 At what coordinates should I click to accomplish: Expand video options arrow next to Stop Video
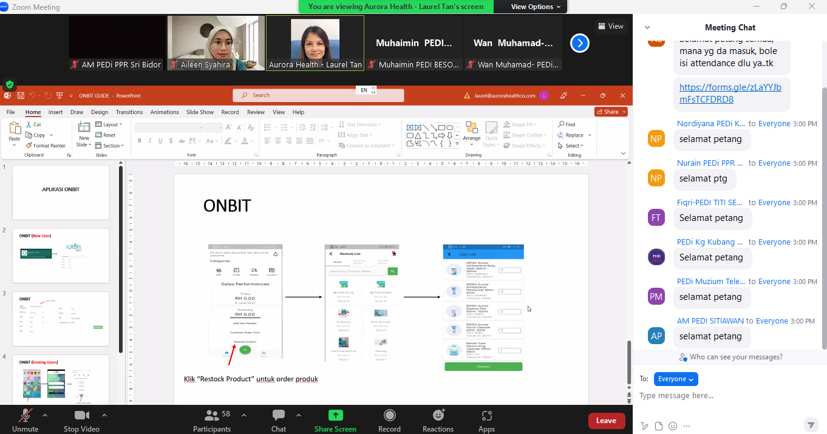pos(104,415)
